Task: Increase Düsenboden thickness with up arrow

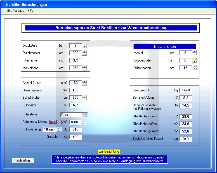Action: click(x=194, y=67)
